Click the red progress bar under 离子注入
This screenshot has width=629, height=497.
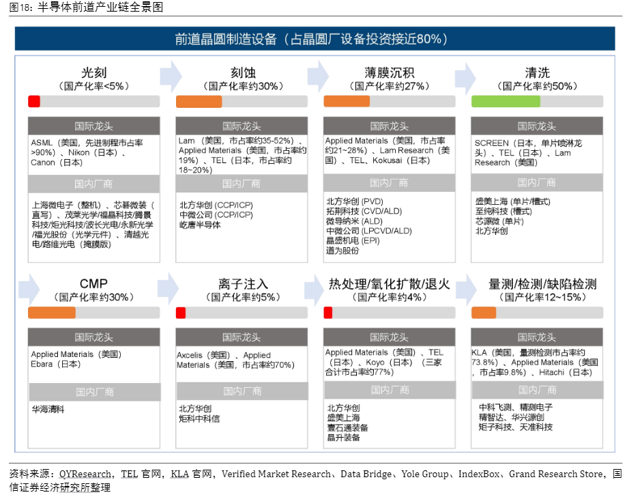click(x=181, y=313)
